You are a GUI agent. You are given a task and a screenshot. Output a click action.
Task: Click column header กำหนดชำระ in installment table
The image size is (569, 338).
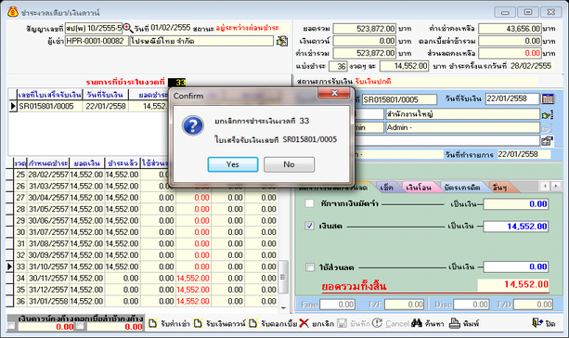point(48,163)
